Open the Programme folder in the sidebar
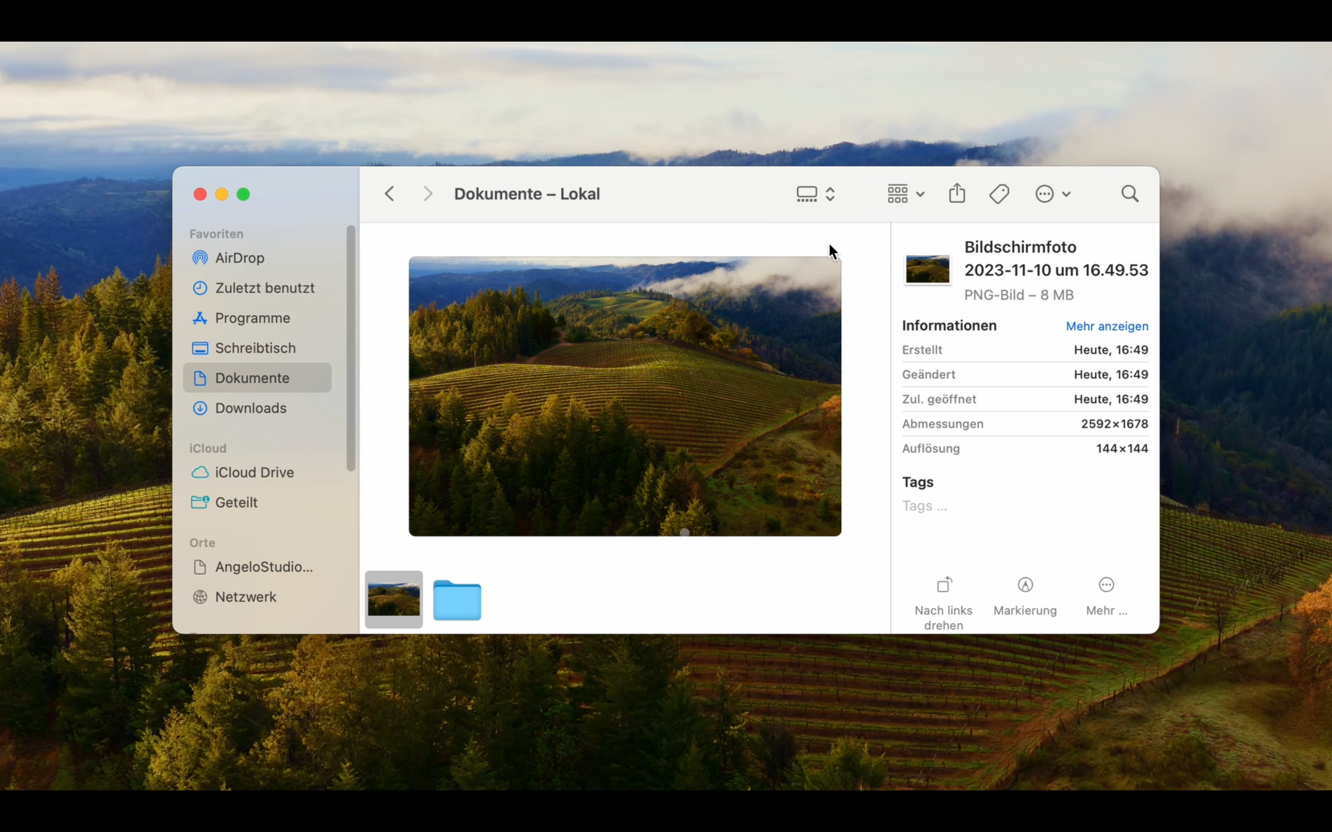The width and height of the screenshot is (1332, 832). click(x=253, y=318)
